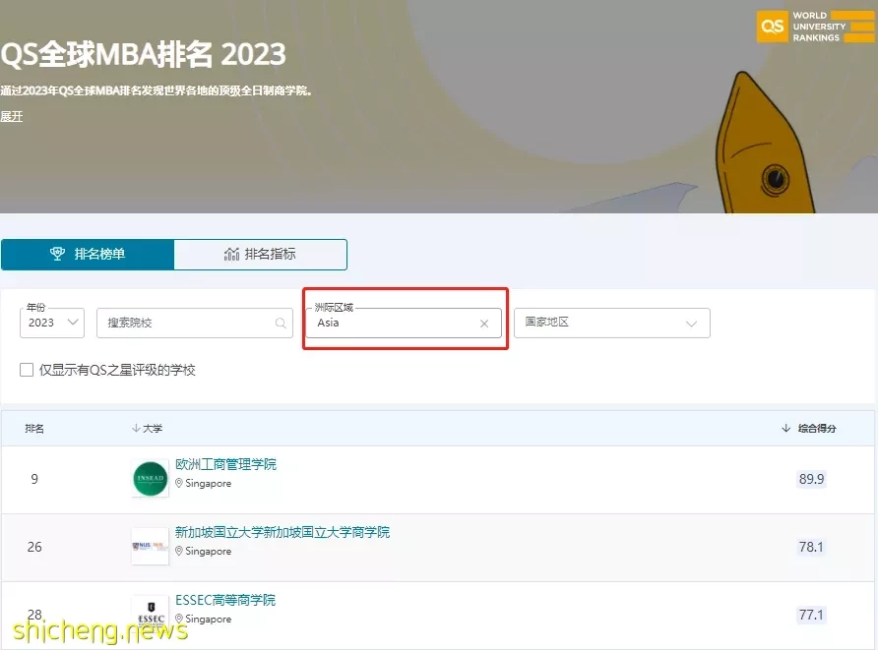Sort by the 综合得分 column header
This screenshot has width=878, height=650.
click(809, 429)
